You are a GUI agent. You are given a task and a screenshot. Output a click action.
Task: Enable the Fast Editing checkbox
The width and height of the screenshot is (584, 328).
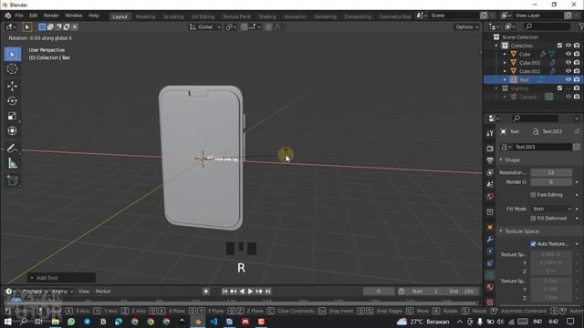pyautogui.click(x=533, y=195)
